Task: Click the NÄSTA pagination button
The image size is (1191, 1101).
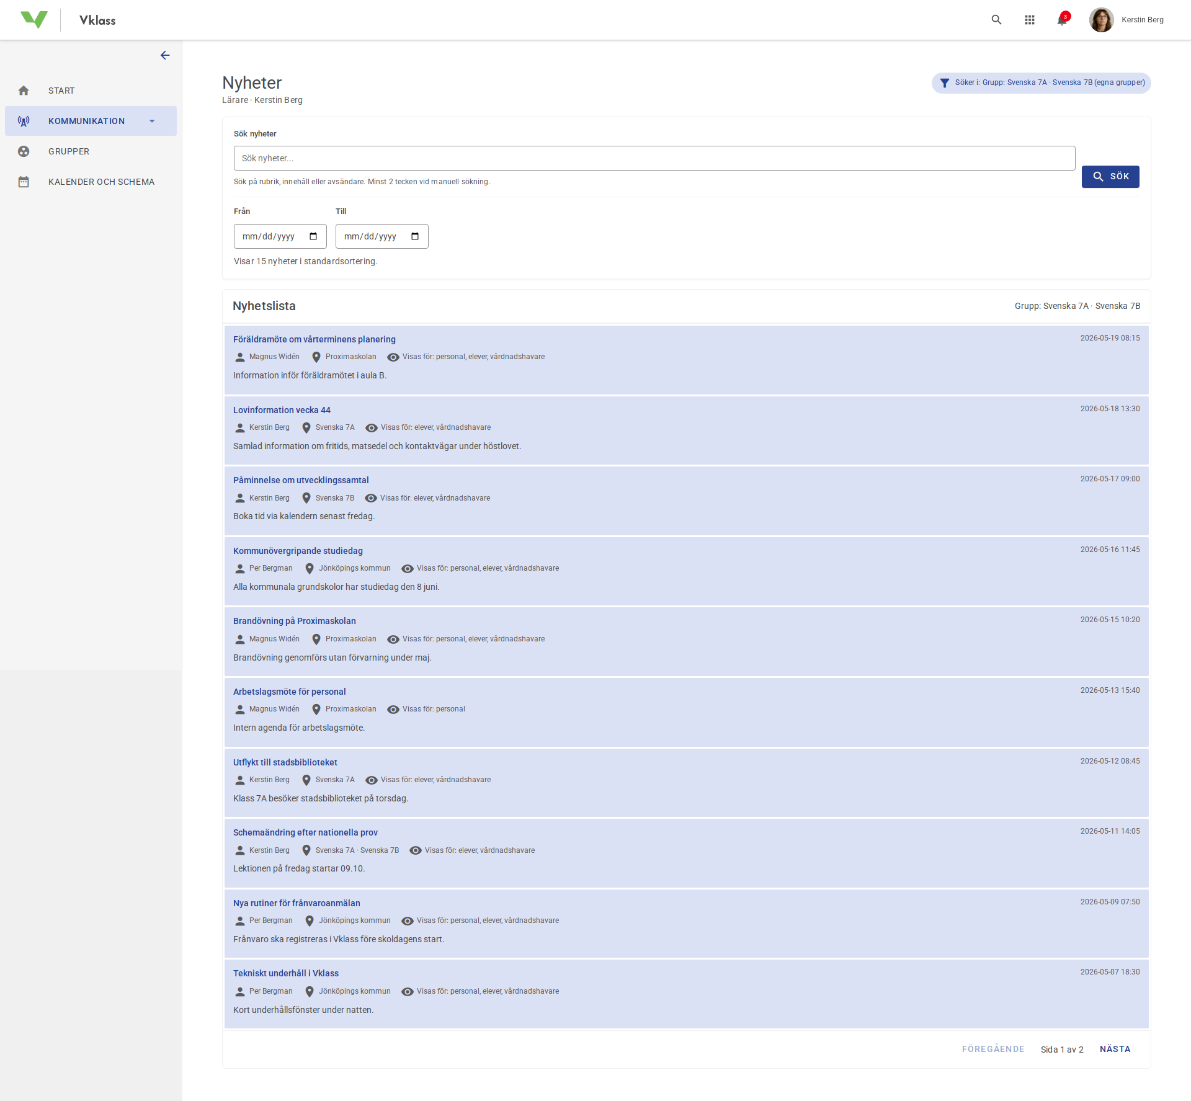Action: 1115,1049
